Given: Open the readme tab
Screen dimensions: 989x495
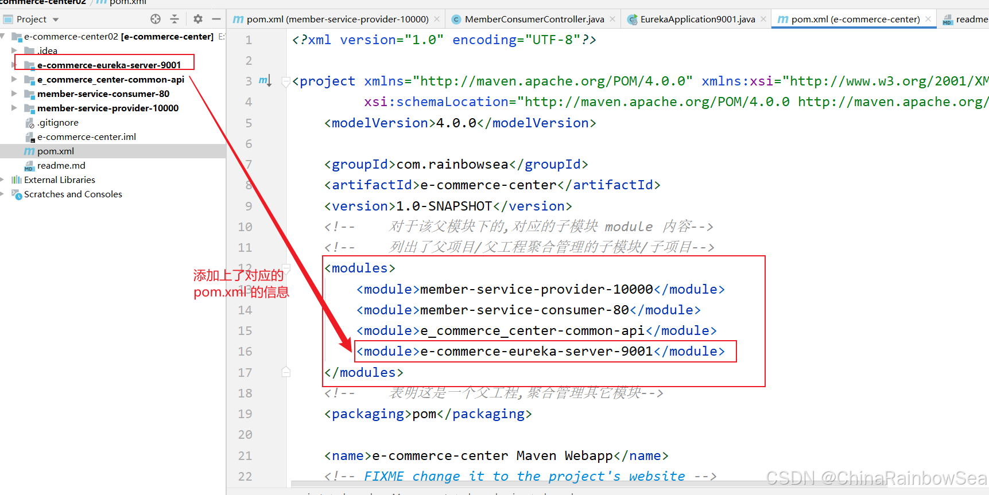Looking at the screenshot, I should coord(965,19).
